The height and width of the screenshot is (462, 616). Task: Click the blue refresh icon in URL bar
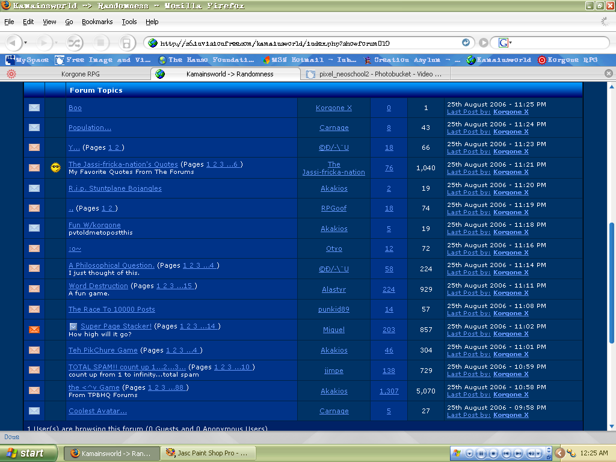coord(466,43)
